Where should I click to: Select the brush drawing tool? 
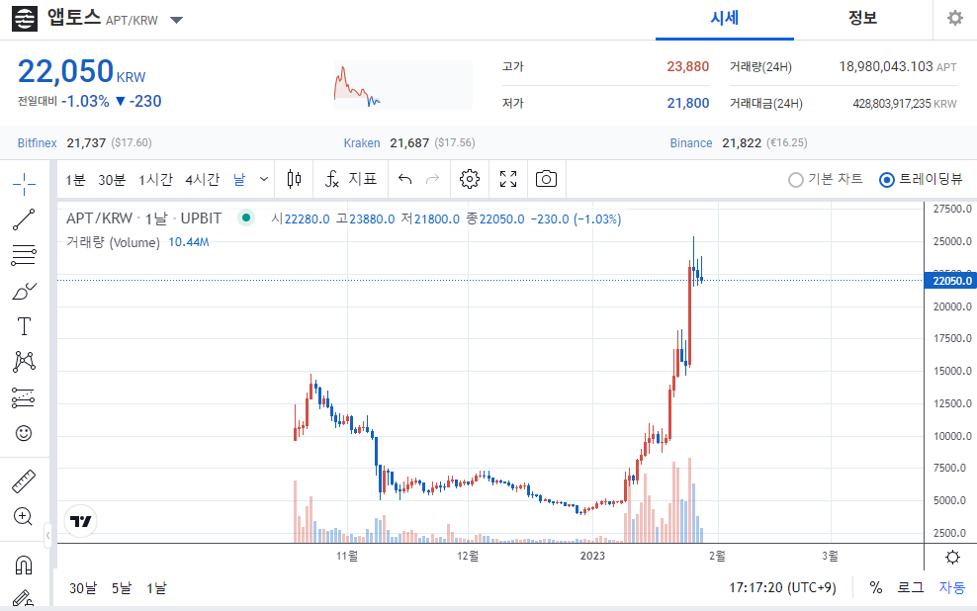[x=24, y=291]
